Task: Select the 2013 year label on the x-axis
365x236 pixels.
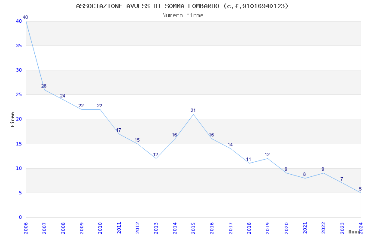Action: [x=156, y=228]
